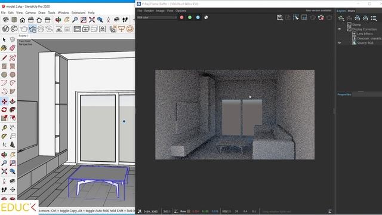Start V-Ray Render with the teapot icon

24,29
